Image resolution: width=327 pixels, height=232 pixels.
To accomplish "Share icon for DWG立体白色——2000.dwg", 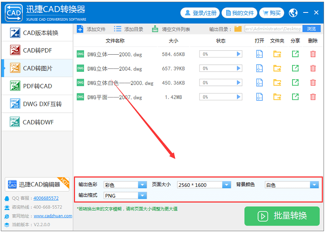I will tap(295, 83).
